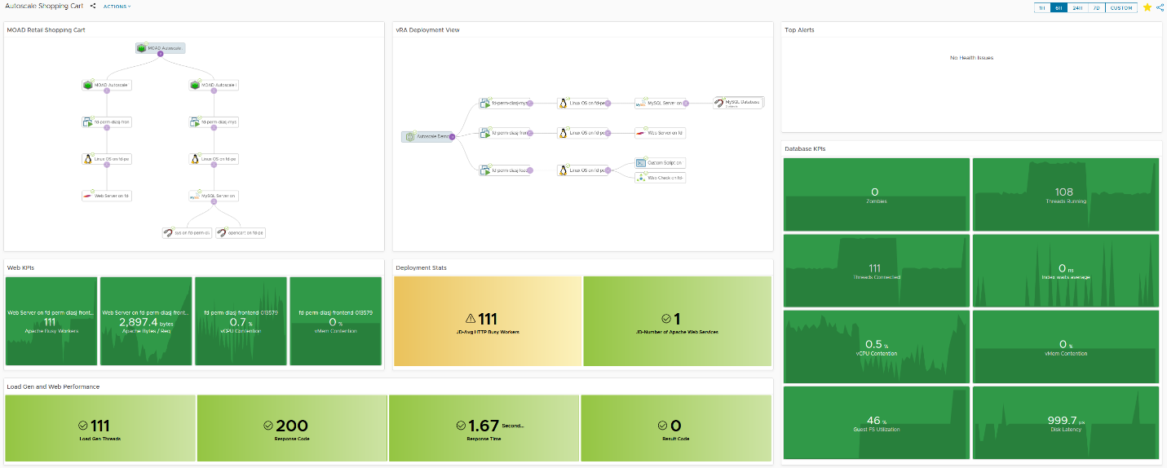Open the Response Time performance tile
The height and width of the screenshot is (468, 1167).
484,429
